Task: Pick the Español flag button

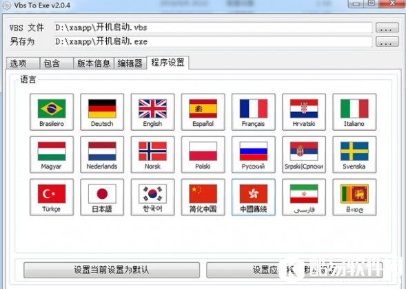Action: point(203,112)
